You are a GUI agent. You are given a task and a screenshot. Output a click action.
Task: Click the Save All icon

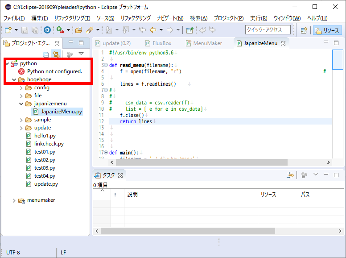pos(35,30)
